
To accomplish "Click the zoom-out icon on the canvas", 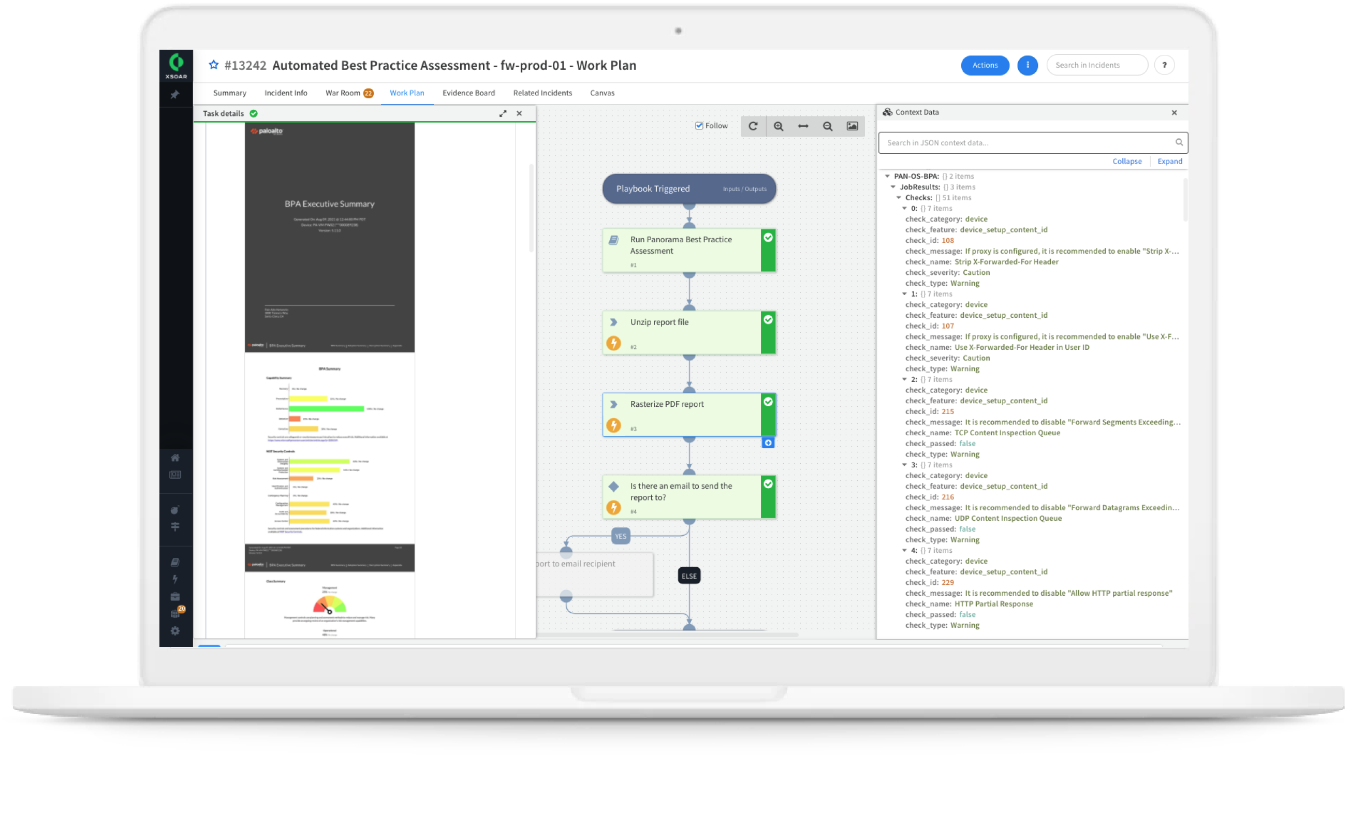I will click(x=827, y=125).
